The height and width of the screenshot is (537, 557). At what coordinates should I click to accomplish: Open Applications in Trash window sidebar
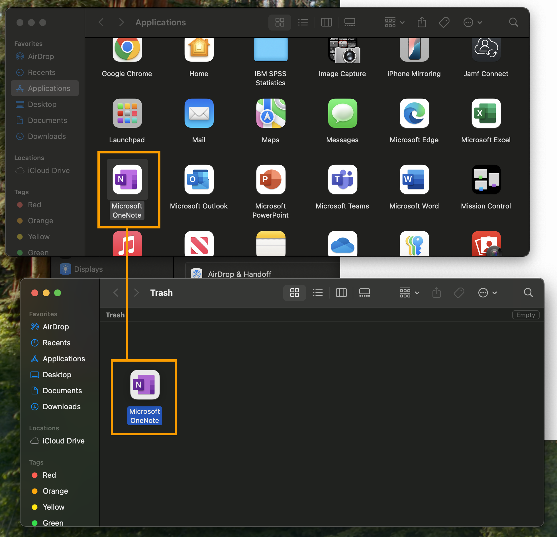pyautogui.click(x=60, y=359)
